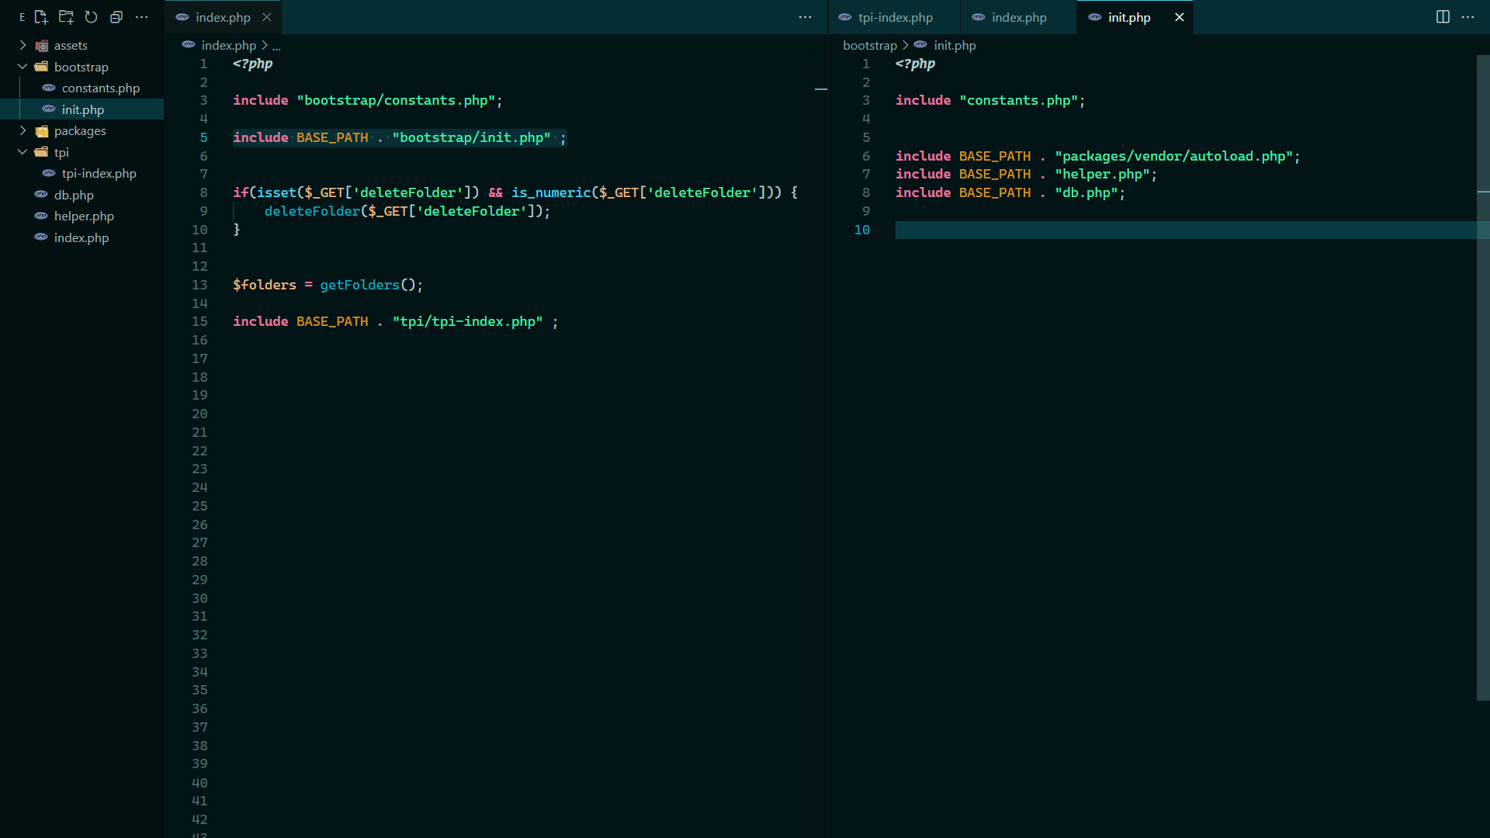The image size is (1490, 838).
Task: Click BASE_PATH constant on line 15
Action: [332, 321]
